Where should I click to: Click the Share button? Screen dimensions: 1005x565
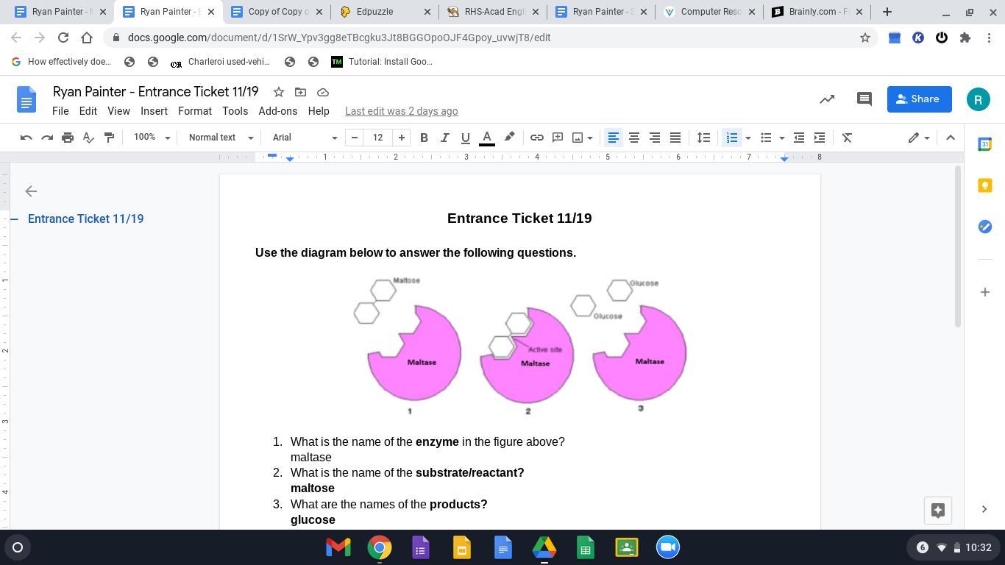(920, 99)
